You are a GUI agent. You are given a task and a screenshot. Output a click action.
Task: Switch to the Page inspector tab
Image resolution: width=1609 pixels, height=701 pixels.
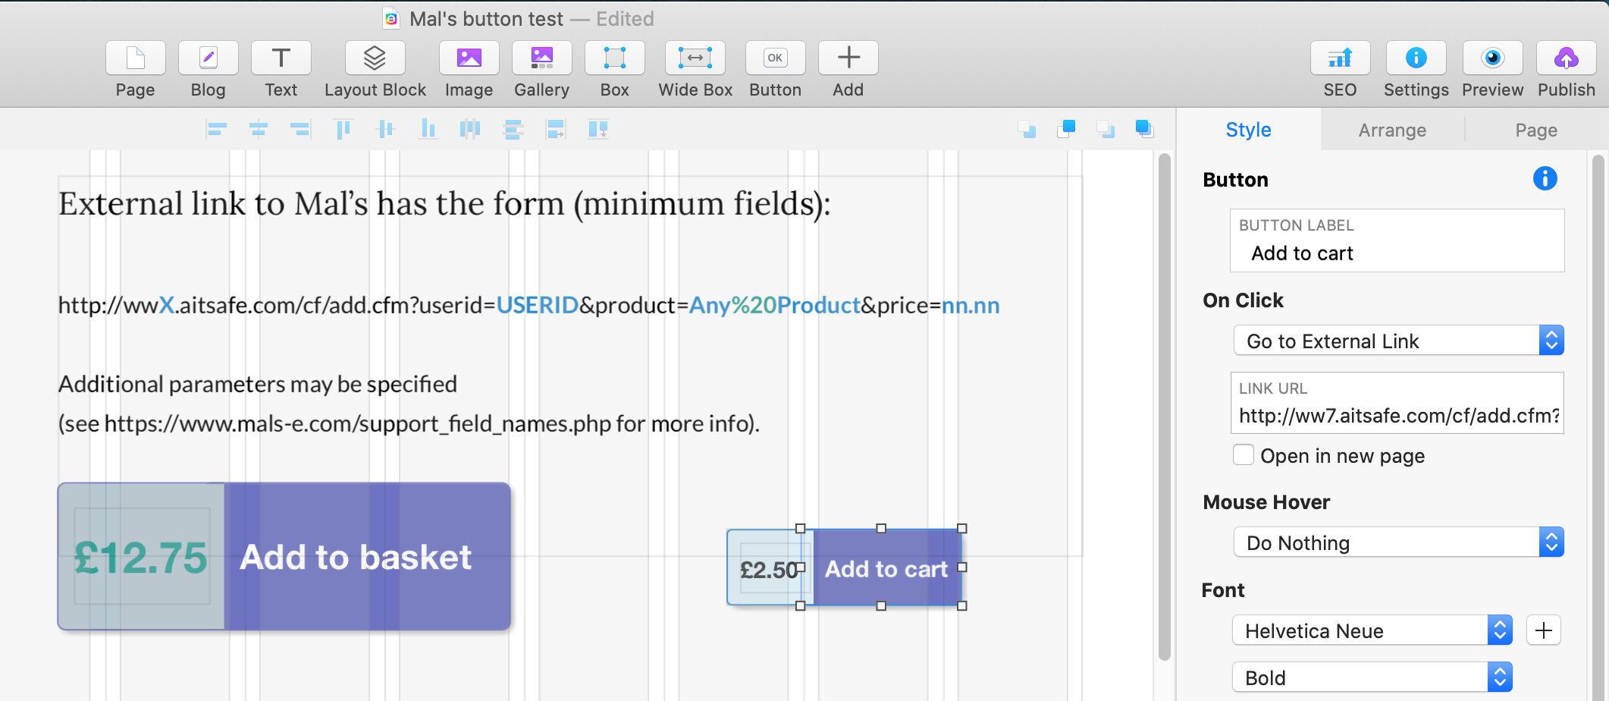(x=1536, y=130)
